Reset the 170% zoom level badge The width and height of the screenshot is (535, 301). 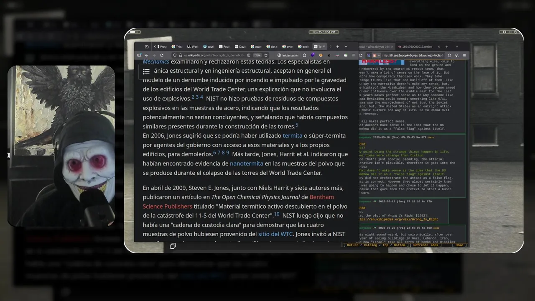(x=257, y=55)
